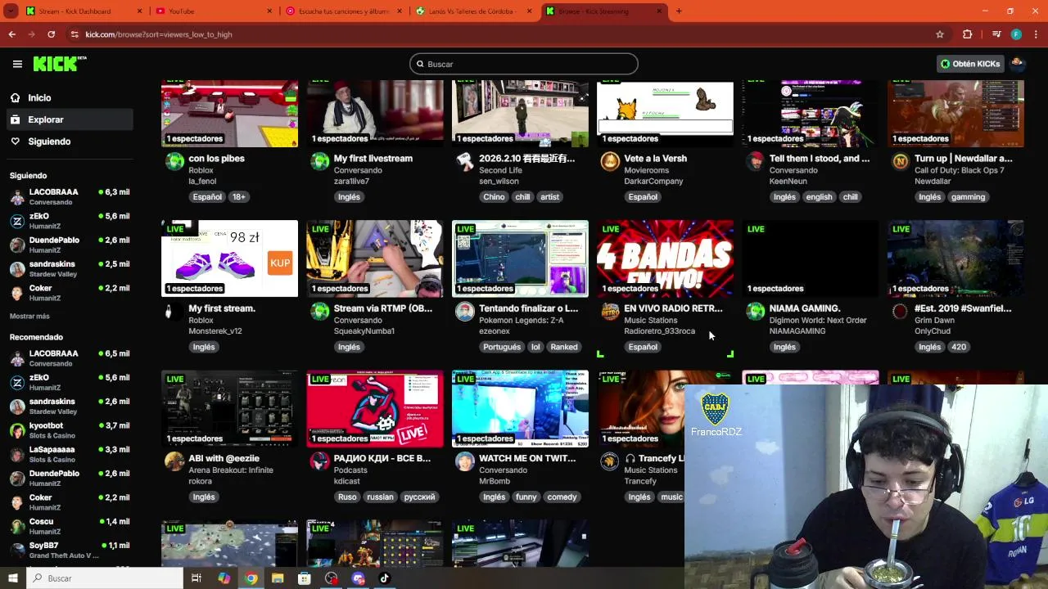Open Coscu recommended channel
Viewport: 1048px width, 589px height.
pos(70,526)
